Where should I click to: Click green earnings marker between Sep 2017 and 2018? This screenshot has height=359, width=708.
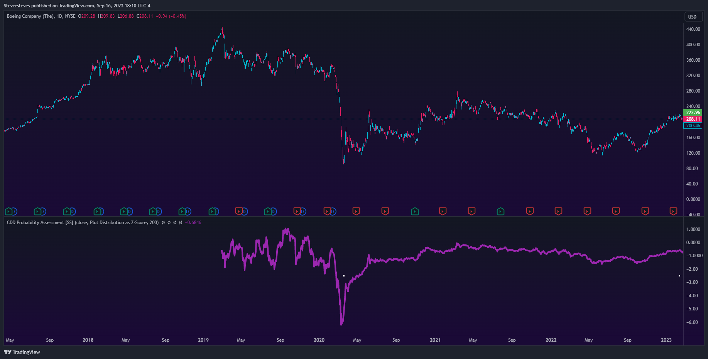point(67,211)
